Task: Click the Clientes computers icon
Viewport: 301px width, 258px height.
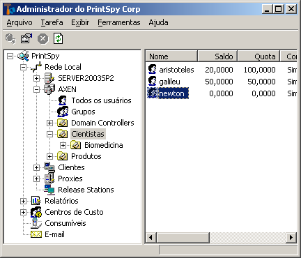Action: click(49, 167)
